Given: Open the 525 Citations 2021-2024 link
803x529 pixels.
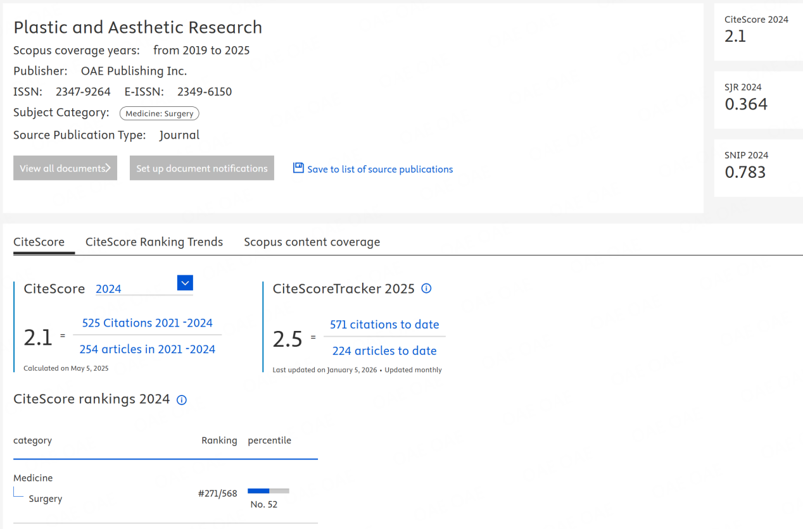Looking at the screenshot, I should tap(148, 323).
